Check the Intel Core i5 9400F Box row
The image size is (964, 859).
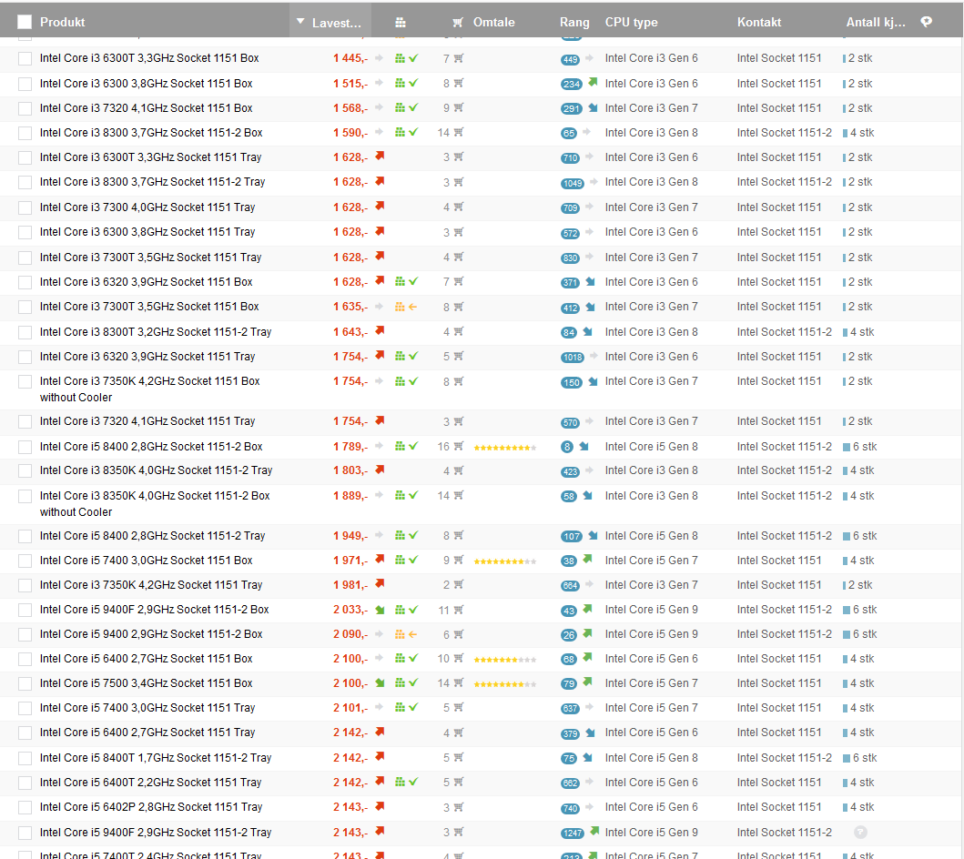tap(25, 611)
